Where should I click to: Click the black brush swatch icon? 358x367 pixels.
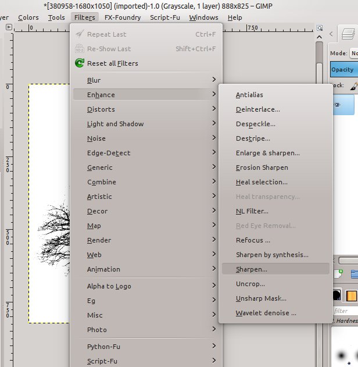[x=336, y=295]
